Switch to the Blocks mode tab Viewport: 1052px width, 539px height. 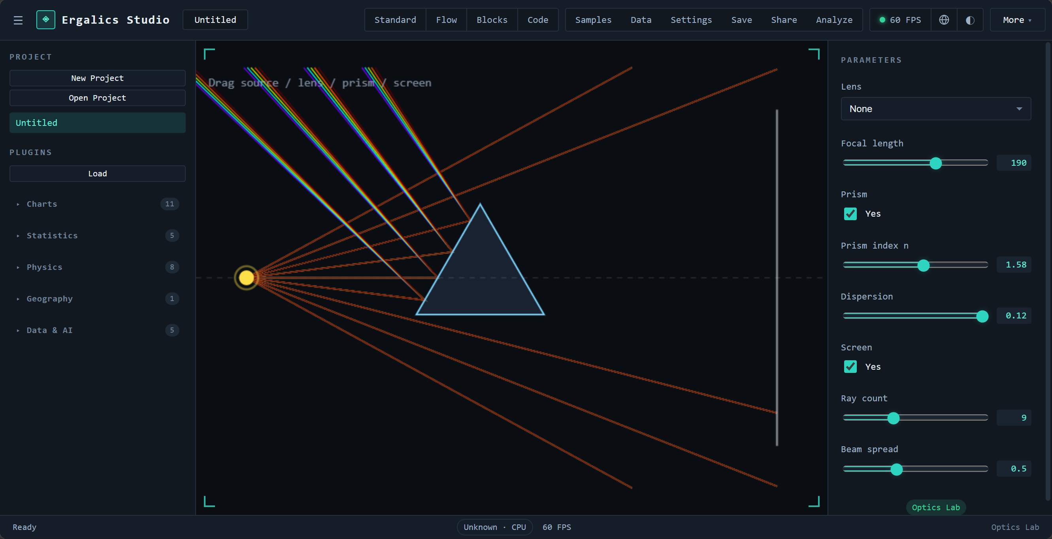492,20
